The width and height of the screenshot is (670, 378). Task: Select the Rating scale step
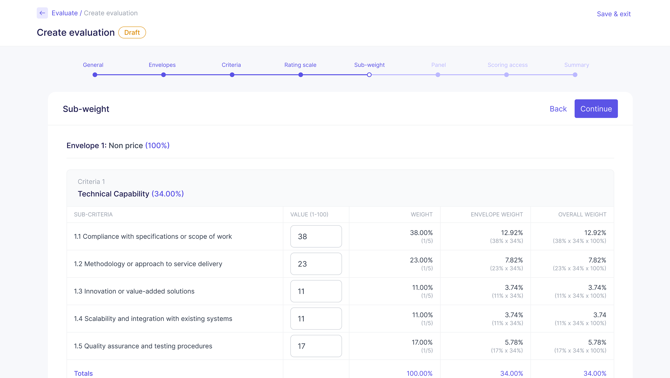[300, 65]
